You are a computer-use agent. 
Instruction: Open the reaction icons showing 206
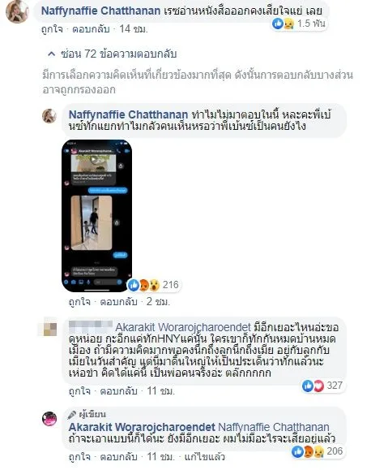[318, 451]
